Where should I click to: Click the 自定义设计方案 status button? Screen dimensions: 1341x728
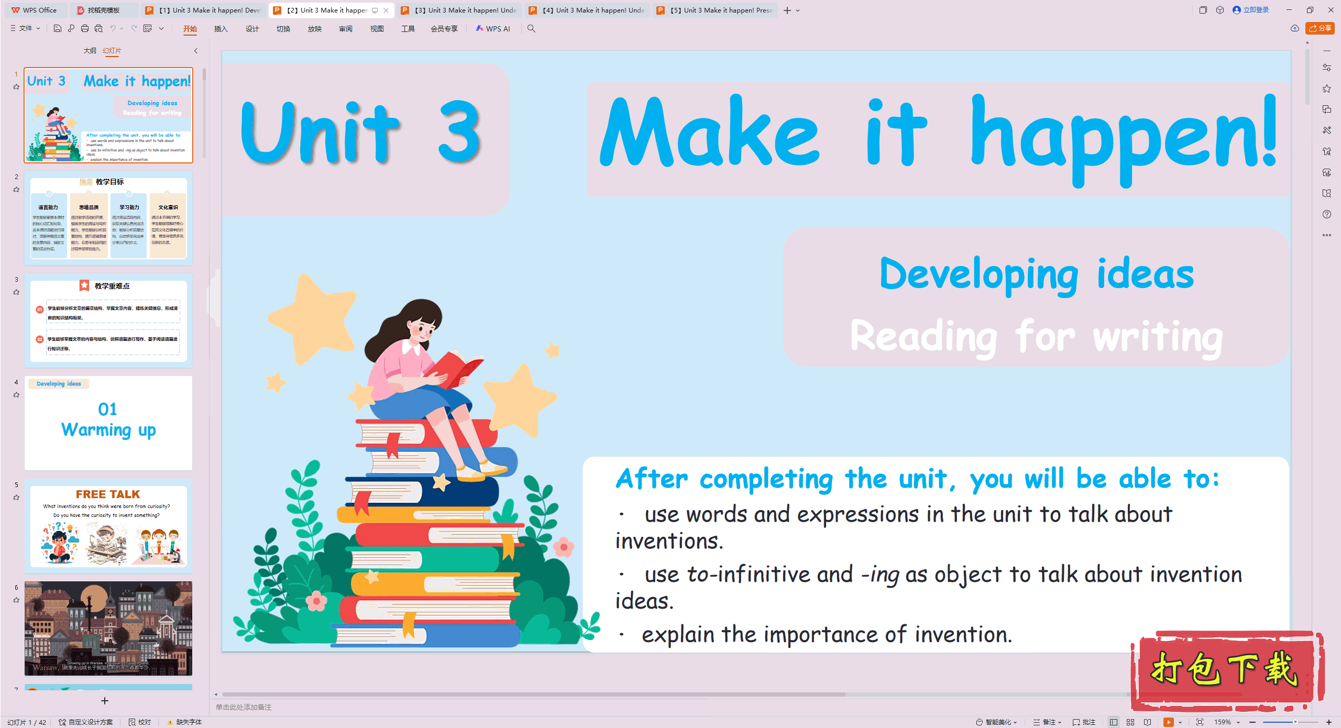(x=86, y=722)
